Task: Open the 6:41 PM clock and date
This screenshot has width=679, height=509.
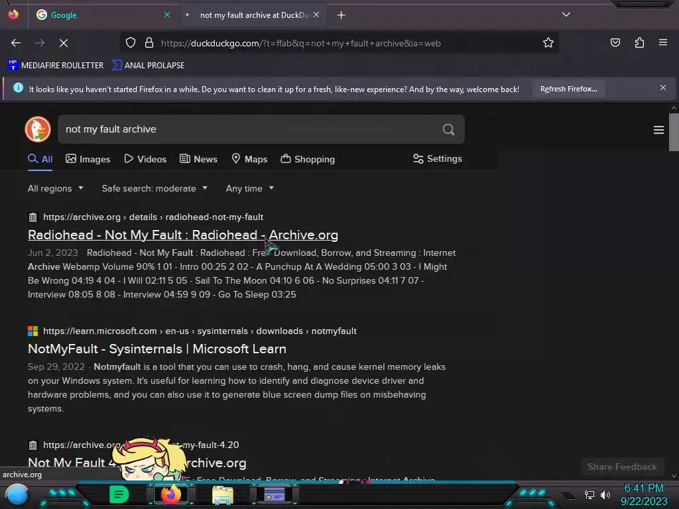Action: [x=643, y=494]
